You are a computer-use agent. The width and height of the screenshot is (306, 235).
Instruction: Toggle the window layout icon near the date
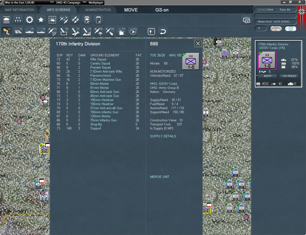coord(247,20)
